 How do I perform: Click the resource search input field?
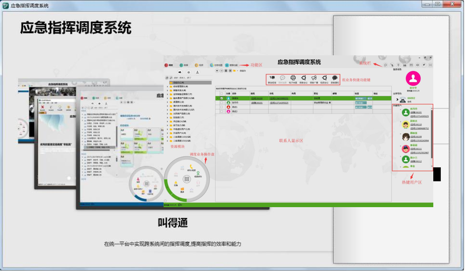click(x=193, y=77)
